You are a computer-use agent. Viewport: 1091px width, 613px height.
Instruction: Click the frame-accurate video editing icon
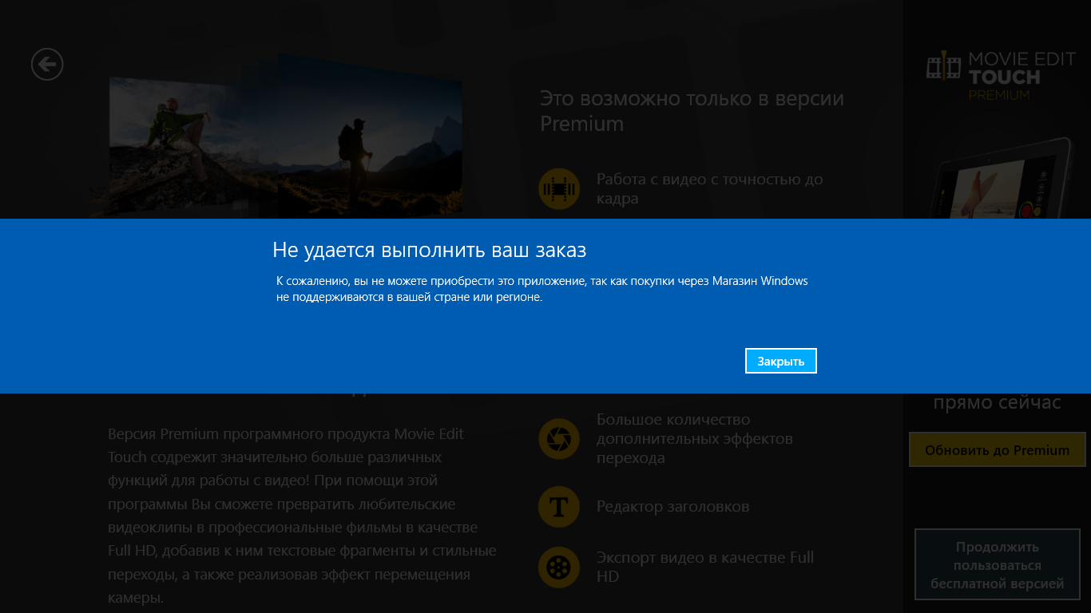coord(559,189)
